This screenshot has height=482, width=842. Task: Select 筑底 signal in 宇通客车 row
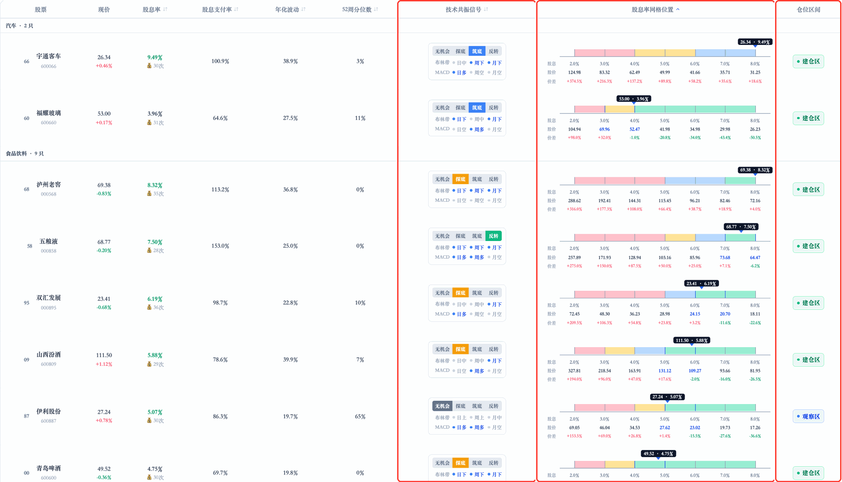[x=477, y=51]
